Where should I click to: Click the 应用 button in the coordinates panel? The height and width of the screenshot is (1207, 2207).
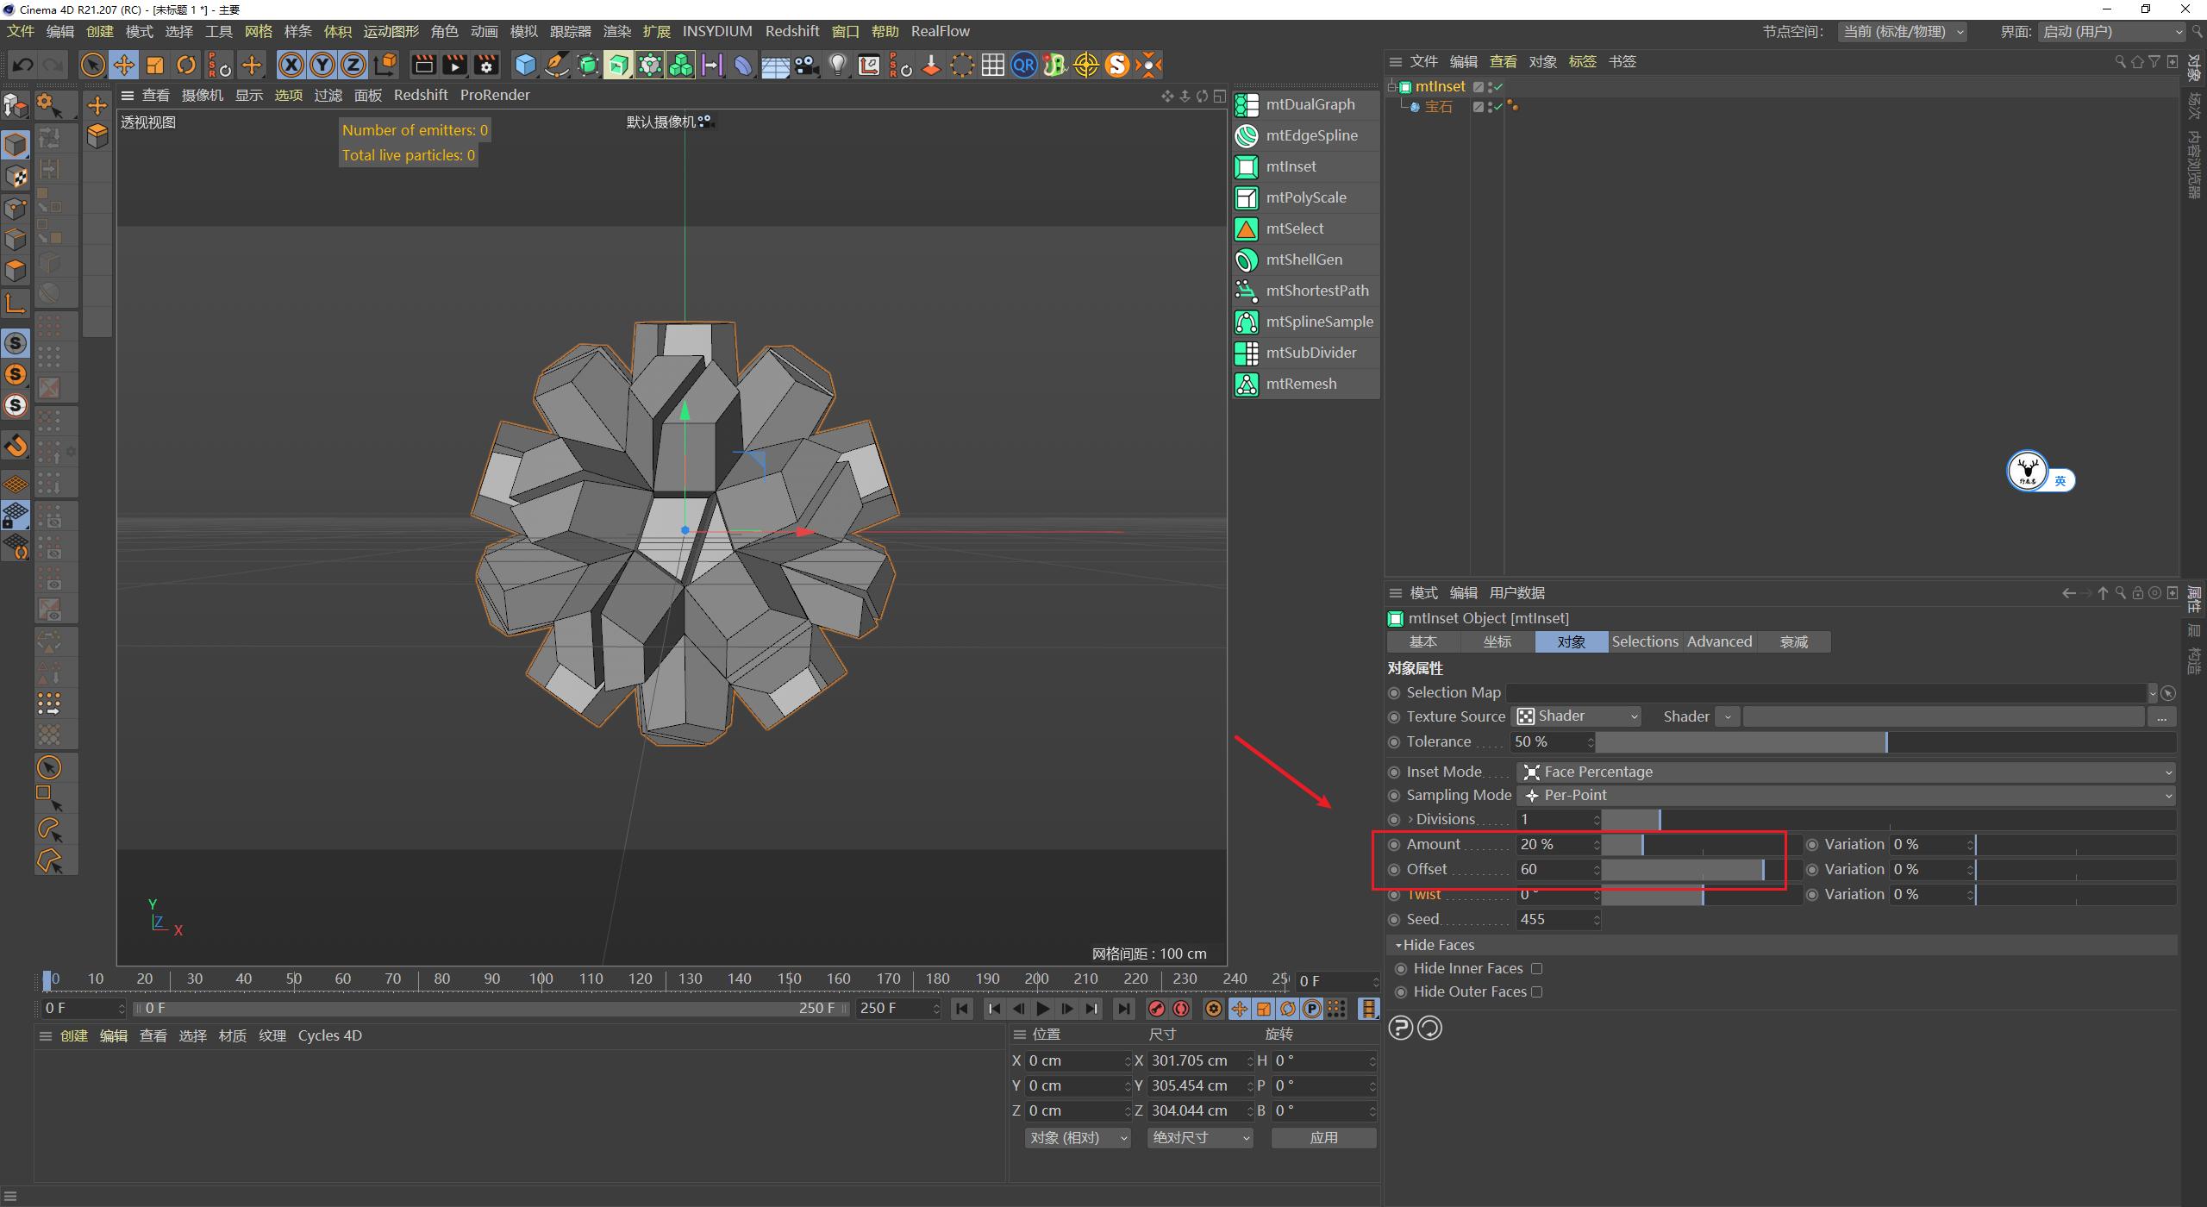click(x=1324, y=1137)
